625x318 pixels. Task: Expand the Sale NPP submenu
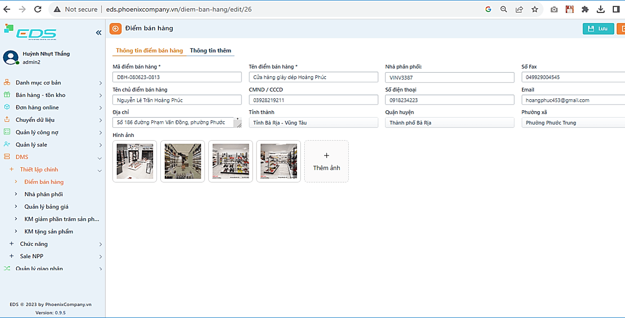(x=53, y=256)
